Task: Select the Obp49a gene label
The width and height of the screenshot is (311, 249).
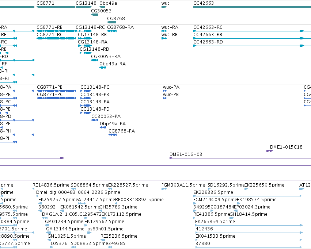Action: pos(108,3)
